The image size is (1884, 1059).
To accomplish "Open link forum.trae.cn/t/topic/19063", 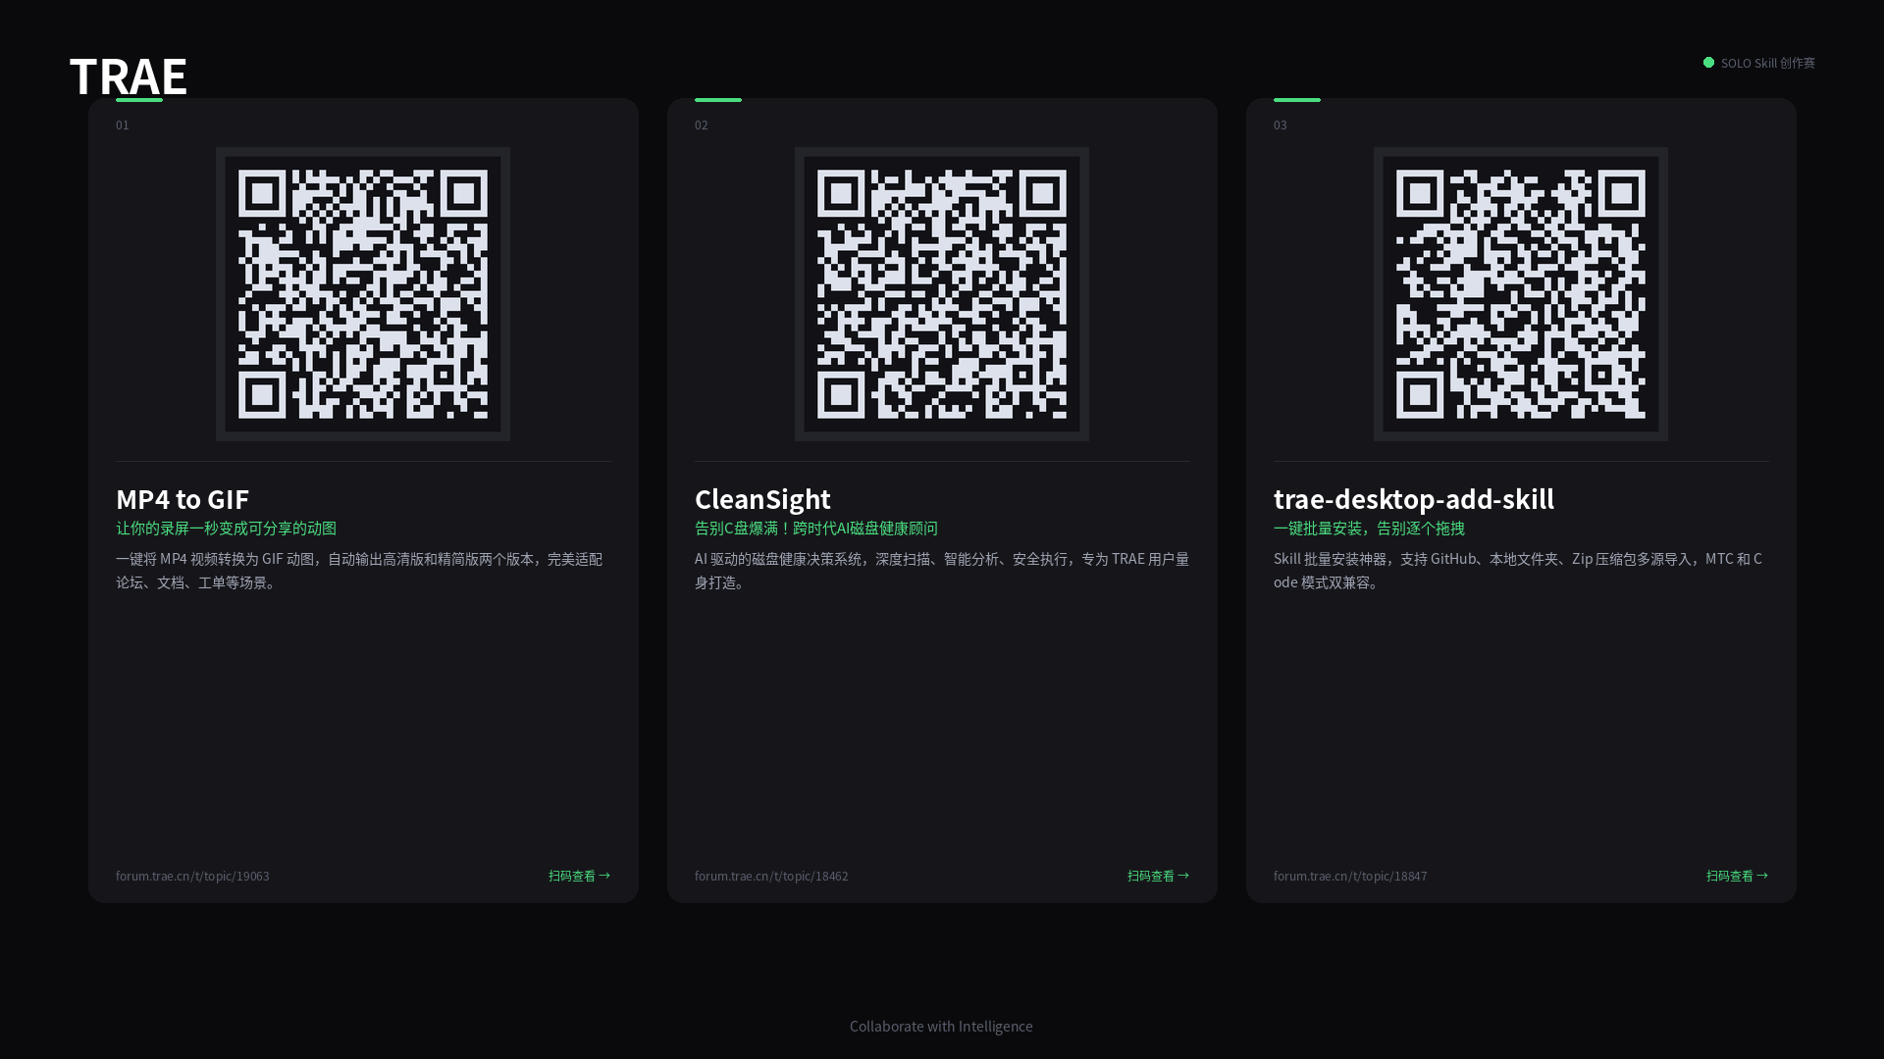I will point(192,876).
